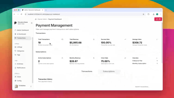Screen dimensions: 174x98
Task: Click the person icon on Active Subscriptions
Action: click(62, 58)
